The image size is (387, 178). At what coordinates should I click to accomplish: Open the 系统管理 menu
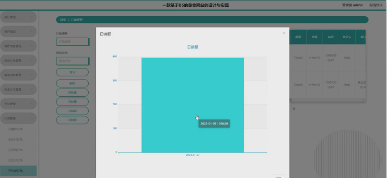pyautogui.click(x=18, y=104)
